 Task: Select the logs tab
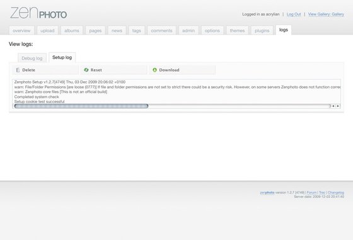(284, 30)
